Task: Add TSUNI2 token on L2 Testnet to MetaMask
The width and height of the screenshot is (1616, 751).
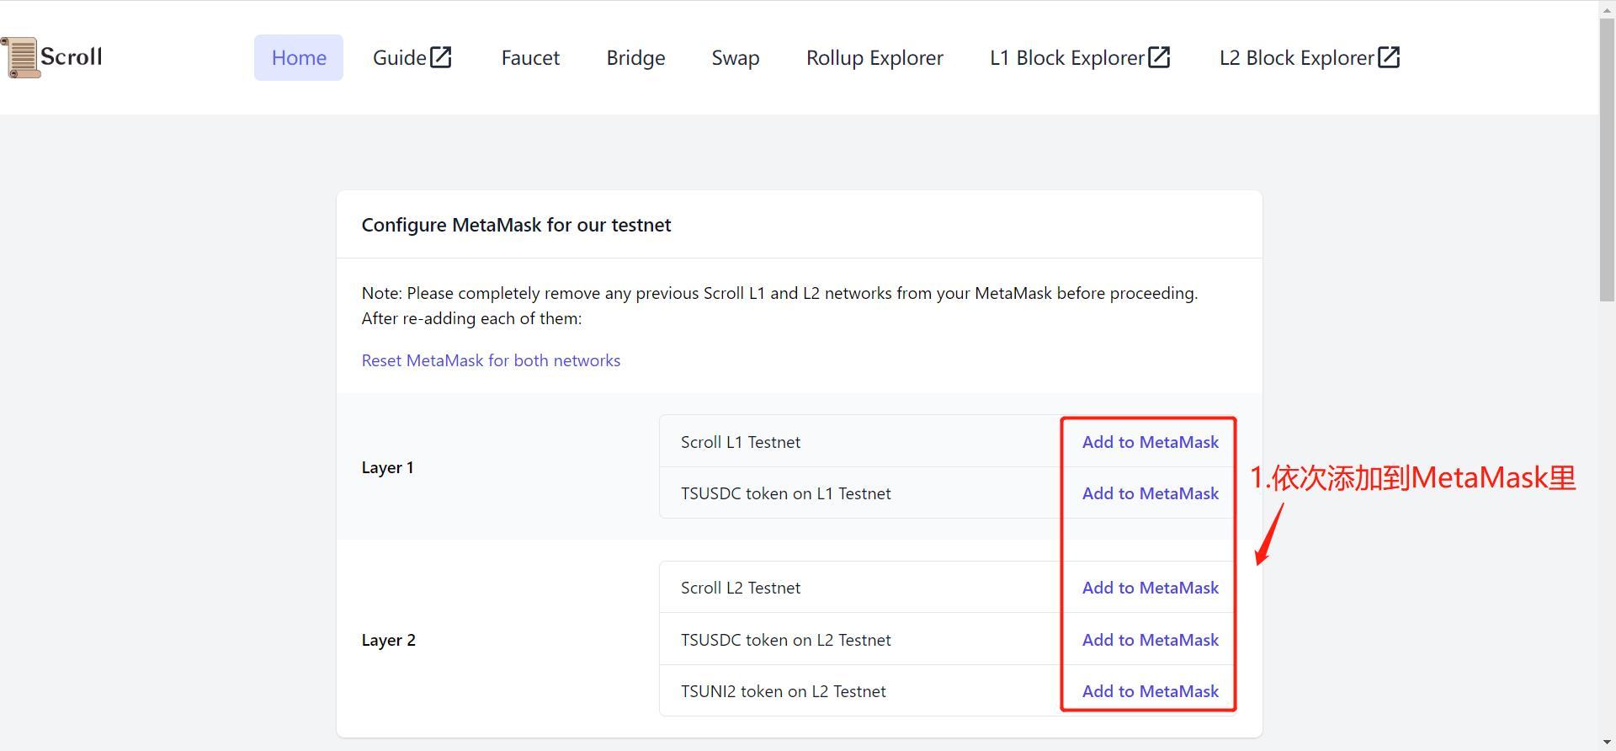Action: [x=1150, y=691]
